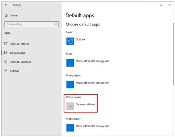Click the blue app icon under Maps
Image resolution: width=175 pixels, height=137 pixels.
[x=70, y=63]
